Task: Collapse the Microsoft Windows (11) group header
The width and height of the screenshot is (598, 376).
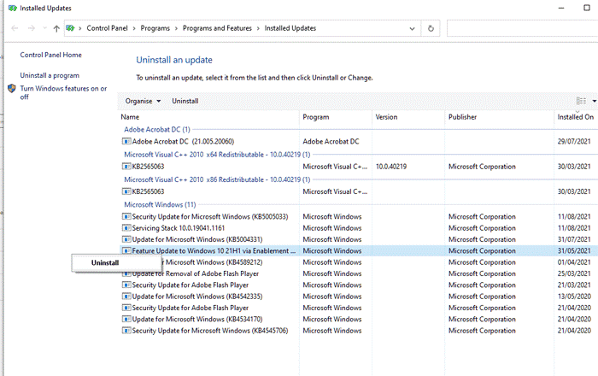Action: (x=160, y=205)
